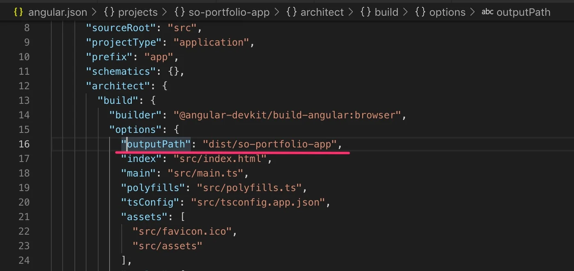Click the "tsConfig" key text
This screenshot has height=271, width=574.
click(x=150, y=202)
